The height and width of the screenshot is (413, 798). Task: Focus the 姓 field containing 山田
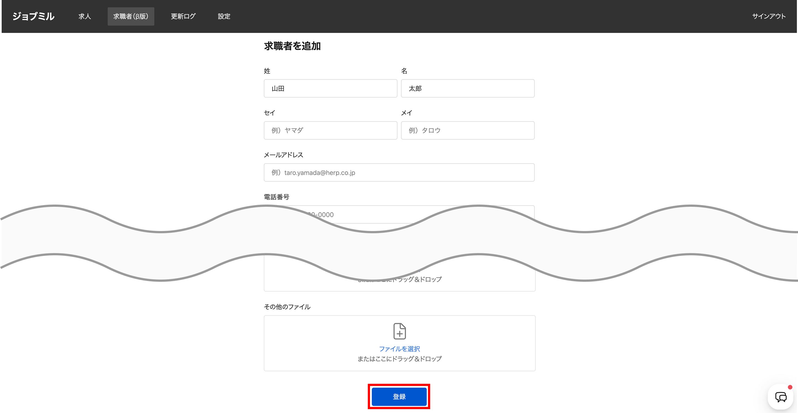[330, 88]
